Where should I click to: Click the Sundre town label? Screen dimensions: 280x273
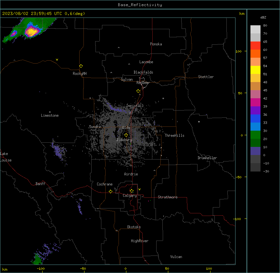[95, 127]
